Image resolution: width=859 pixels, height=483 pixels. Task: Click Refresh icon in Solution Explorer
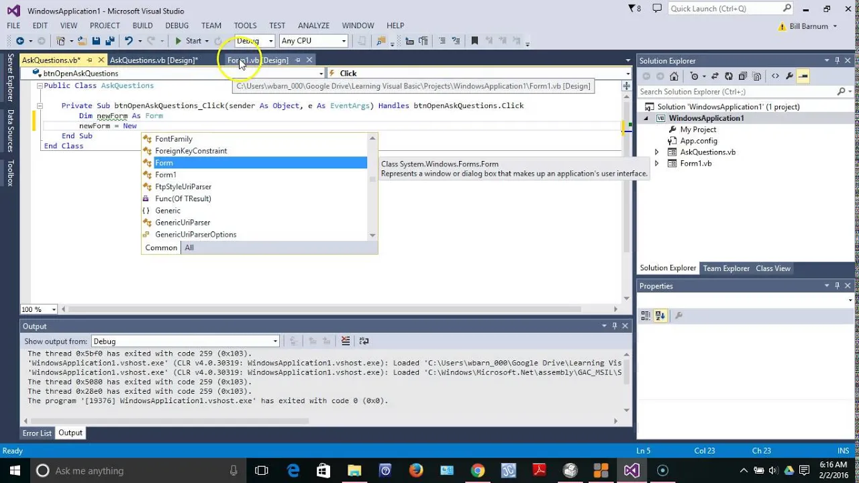728,76
